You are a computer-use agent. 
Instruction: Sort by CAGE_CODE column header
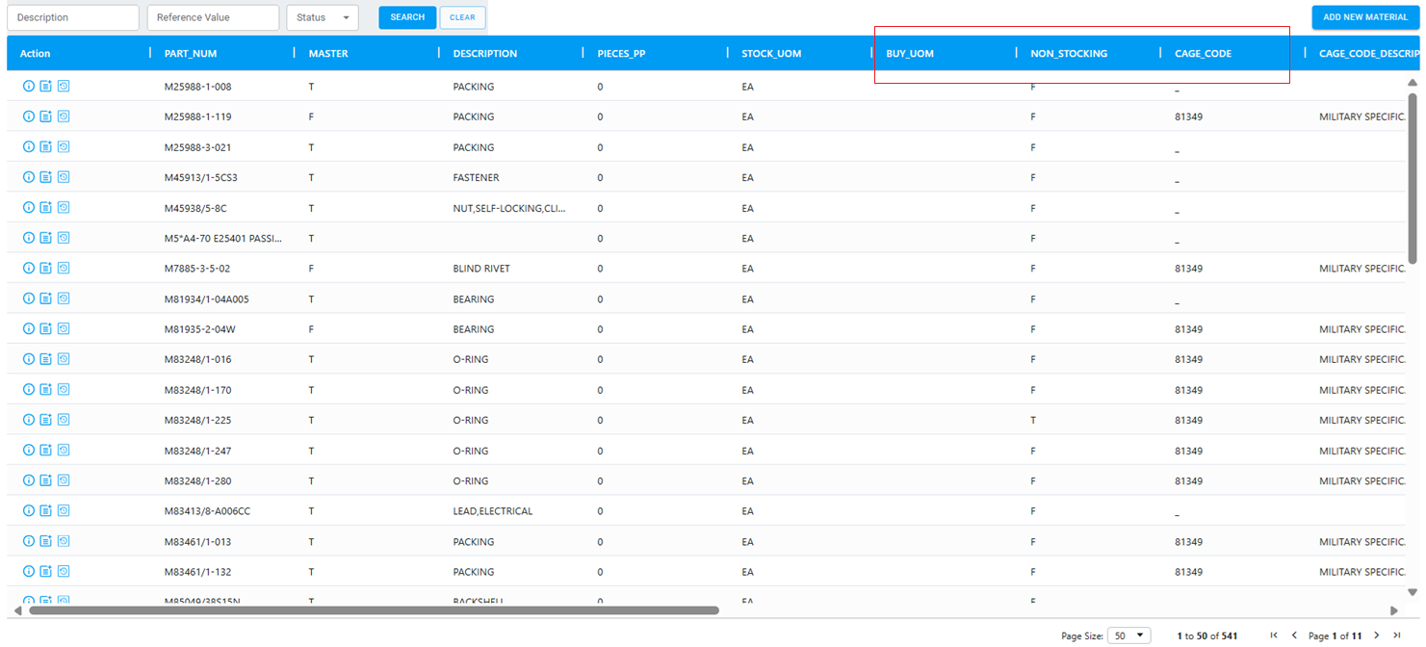[1203, 54]
